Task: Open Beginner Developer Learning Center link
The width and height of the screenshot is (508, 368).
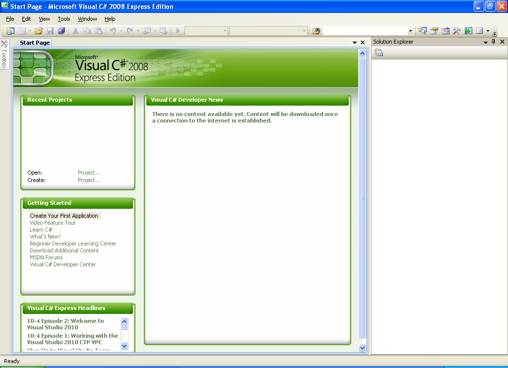Action: coord(73,244)
